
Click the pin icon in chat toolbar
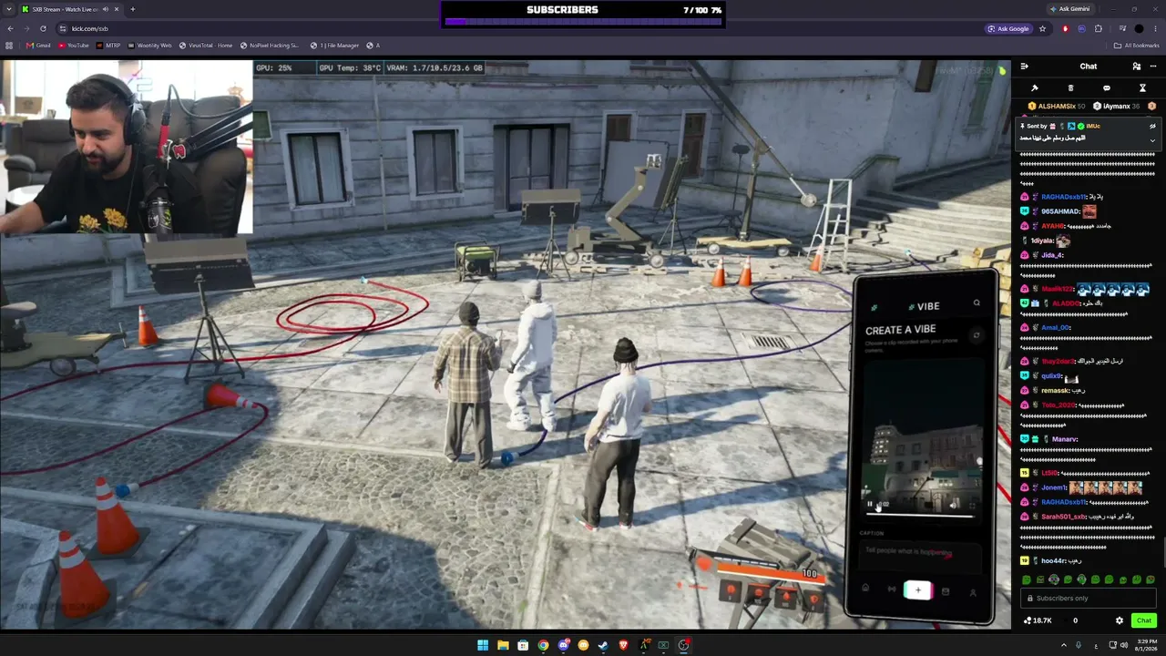1035,88
